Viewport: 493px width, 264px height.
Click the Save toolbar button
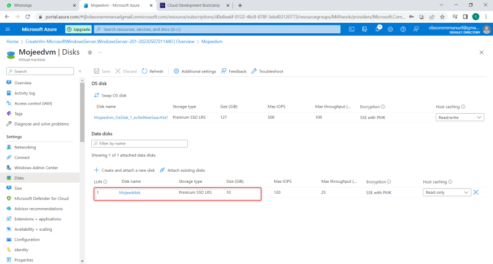tap(102, 71)
